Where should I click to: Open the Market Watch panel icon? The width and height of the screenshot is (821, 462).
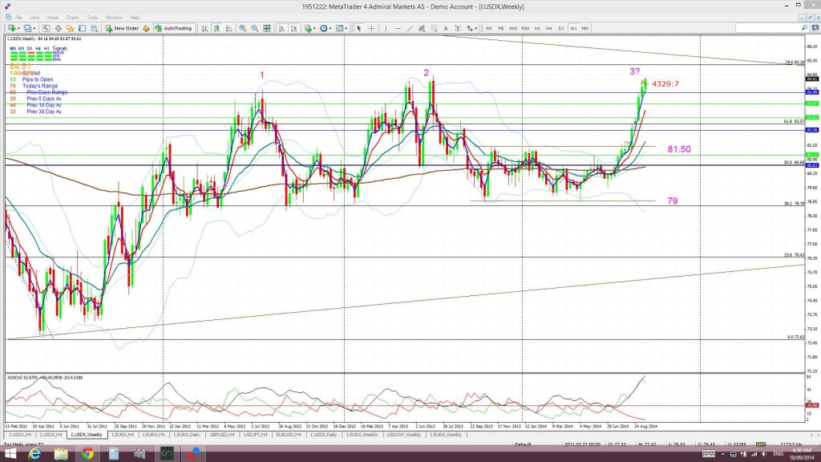coord(46,28)
